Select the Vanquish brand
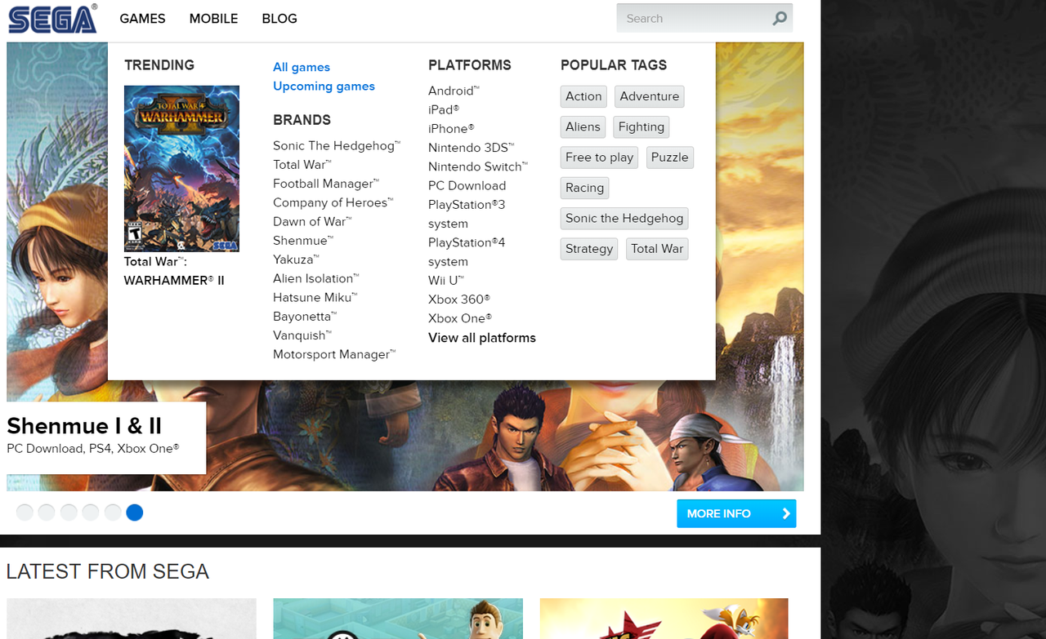The width and height of the screenshot is (1046, 639). coord(302,335)
